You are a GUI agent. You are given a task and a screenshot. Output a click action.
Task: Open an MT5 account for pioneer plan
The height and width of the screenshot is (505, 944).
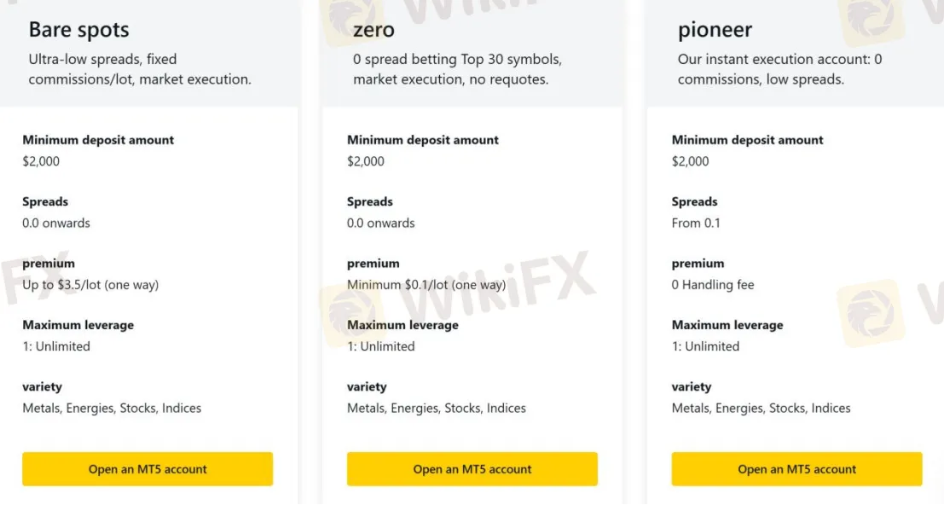coord(796,469)
